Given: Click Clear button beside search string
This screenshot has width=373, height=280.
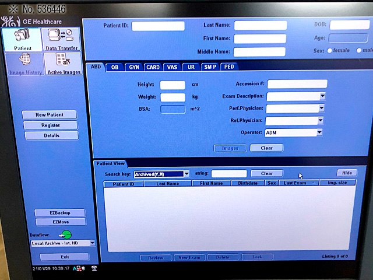Looking at the screenshot, I should [267, 174].
